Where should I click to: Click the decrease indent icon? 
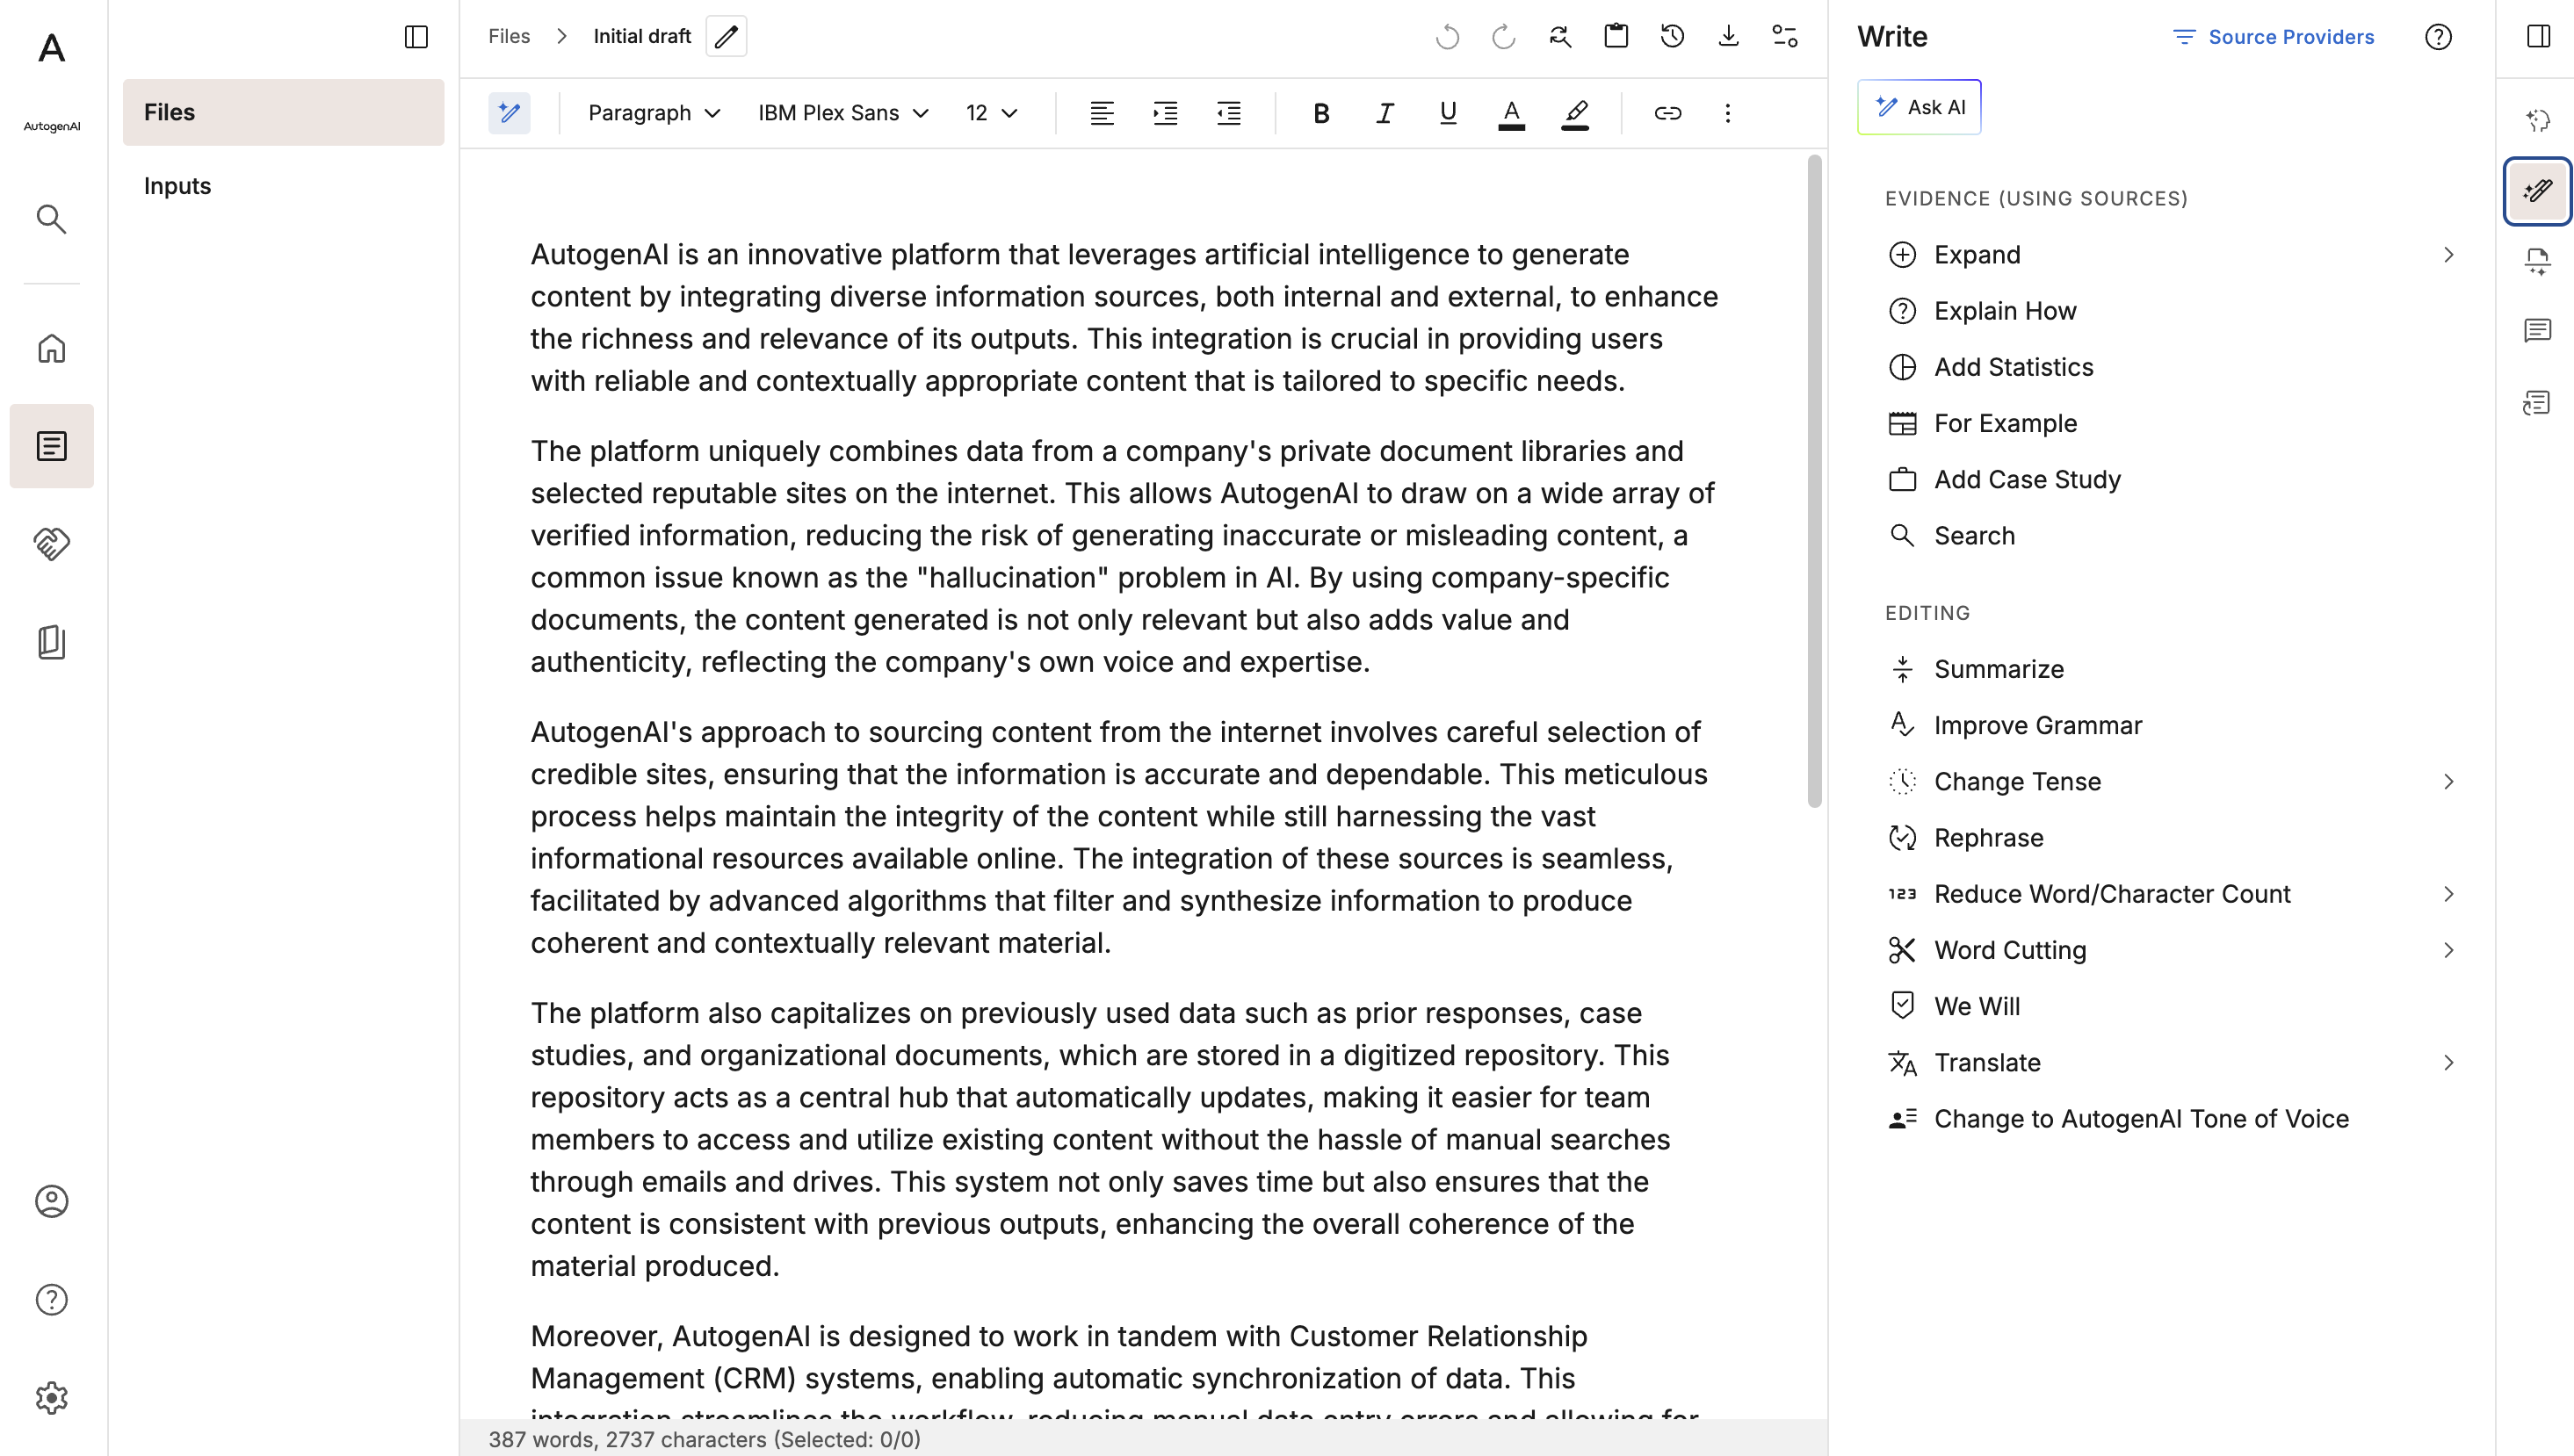tap(1228, 113)
